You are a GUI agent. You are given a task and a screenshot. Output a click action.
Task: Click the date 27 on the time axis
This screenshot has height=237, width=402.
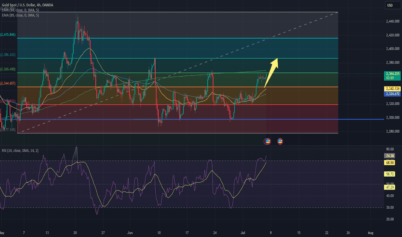coord(103,233)
